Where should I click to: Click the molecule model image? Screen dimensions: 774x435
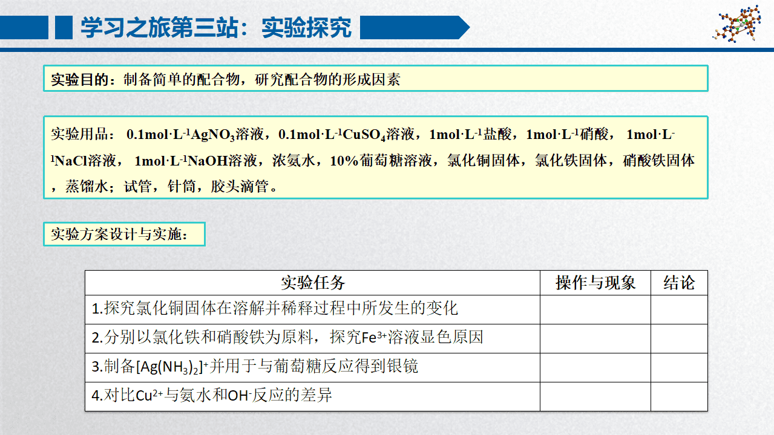click(736, 24)
